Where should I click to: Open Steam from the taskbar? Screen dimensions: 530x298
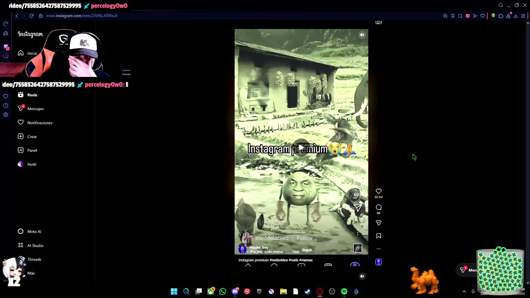click(308, 291)
